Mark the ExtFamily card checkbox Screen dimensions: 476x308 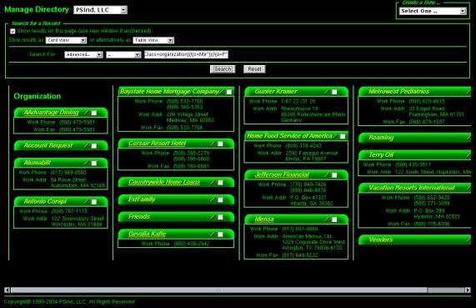click(220, 199)
